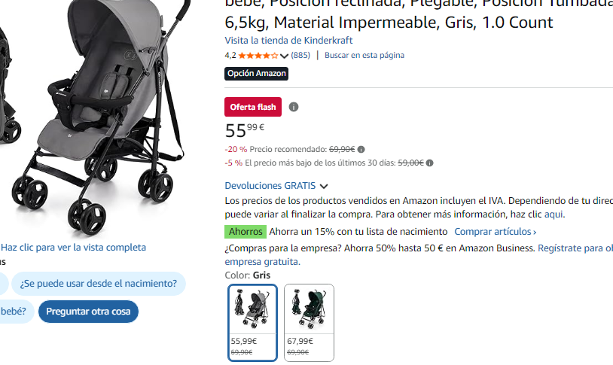Click the aquí link for price information
613x365 pixels.
(554, 214)
